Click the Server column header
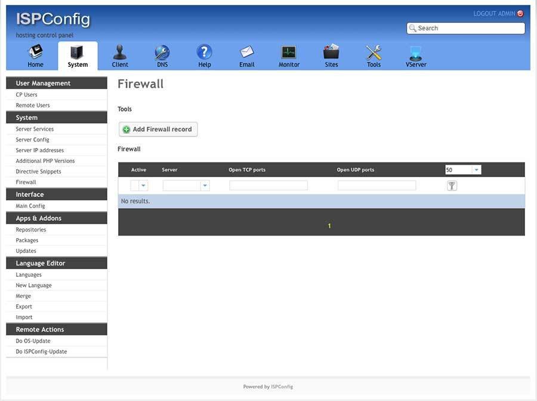Image resolution: width=537 pixels, height=401 pixels. (x=169, y=170)
